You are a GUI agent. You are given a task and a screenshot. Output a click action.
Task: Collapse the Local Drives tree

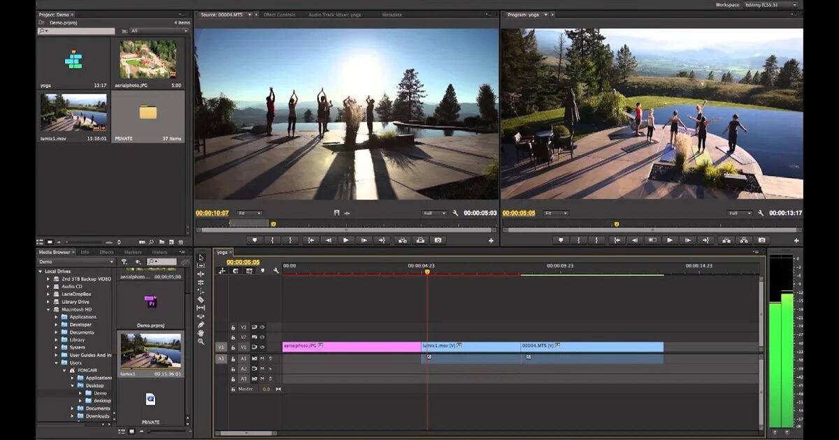click(40, 271)
